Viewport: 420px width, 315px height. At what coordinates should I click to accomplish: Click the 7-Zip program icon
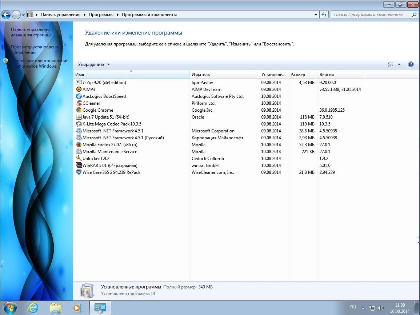coord(79,83)
